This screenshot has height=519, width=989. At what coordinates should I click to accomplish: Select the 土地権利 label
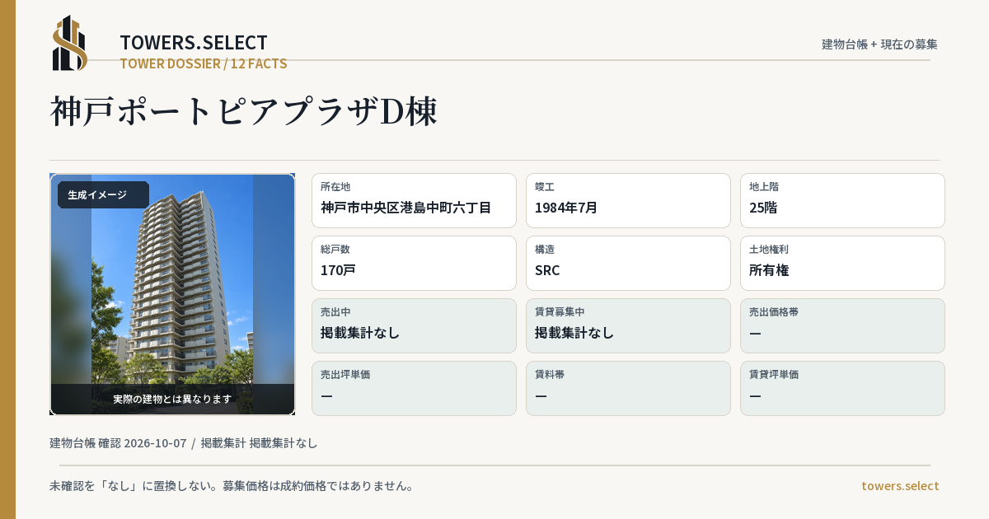(x=769, y=249)
